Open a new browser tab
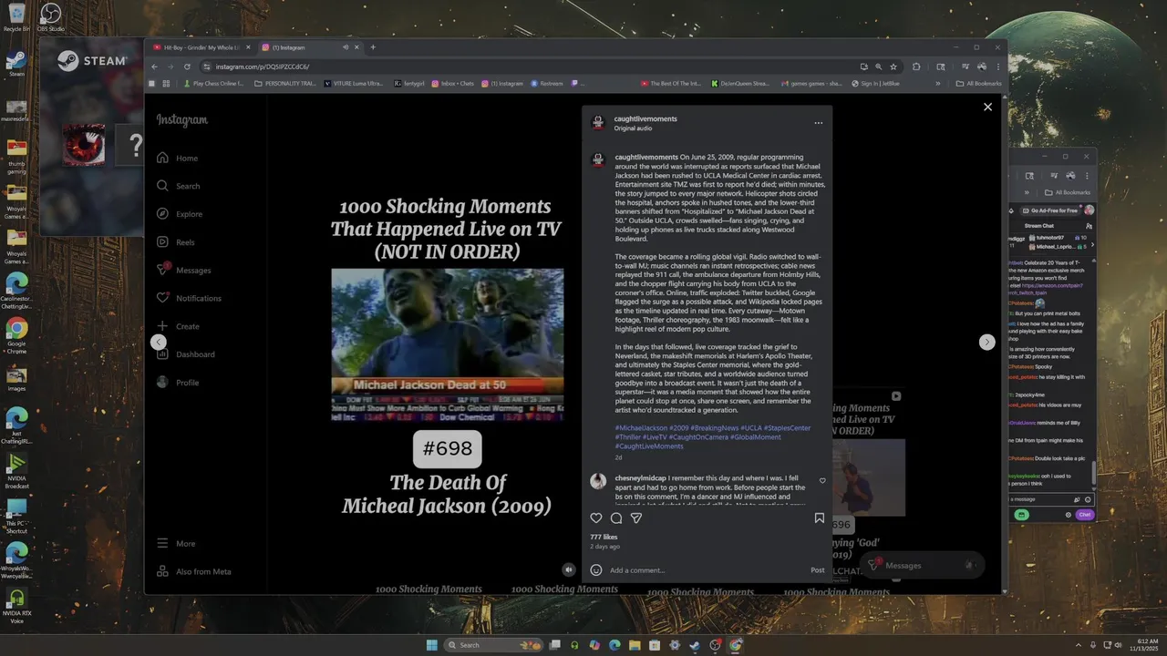Screen dimensions: 1167x656 tap(373, 47)
